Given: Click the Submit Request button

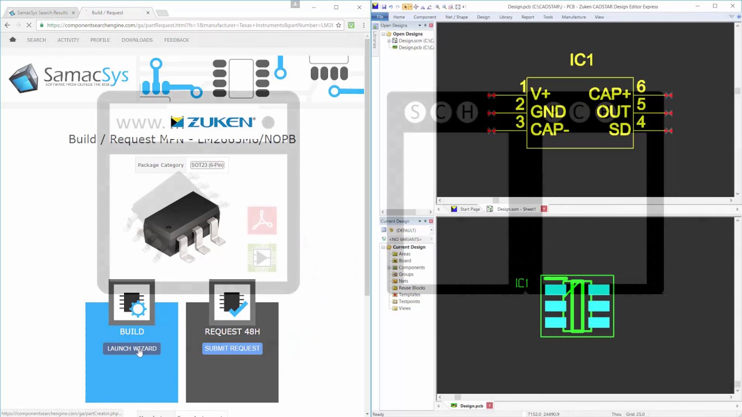Looking at the screenshot, I should coord(232,349).
